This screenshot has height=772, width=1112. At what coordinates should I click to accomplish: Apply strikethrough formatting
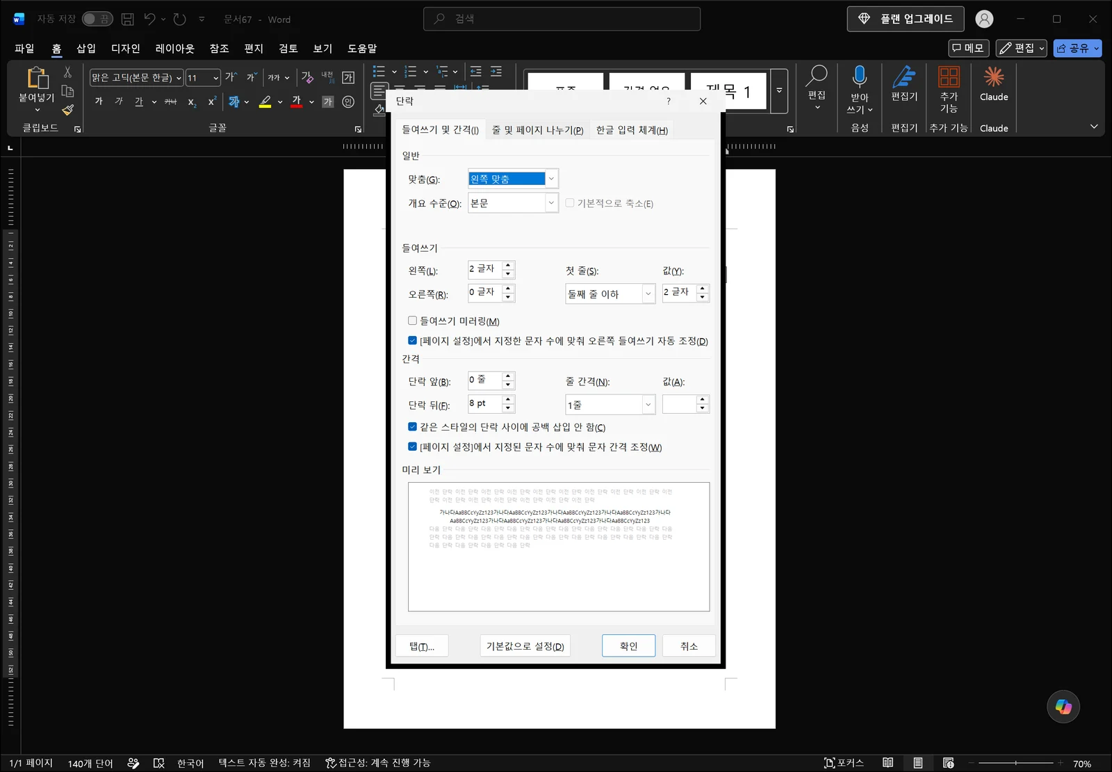pyautogui.click(x=170, y=102)
